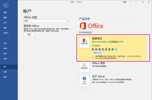Open 选项 from the sidebar

(x=5, y=77)
